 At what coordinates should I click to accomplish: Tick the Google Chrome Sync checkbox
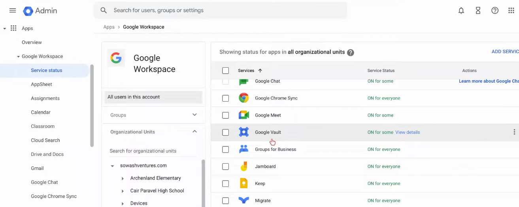click(225, 98)
